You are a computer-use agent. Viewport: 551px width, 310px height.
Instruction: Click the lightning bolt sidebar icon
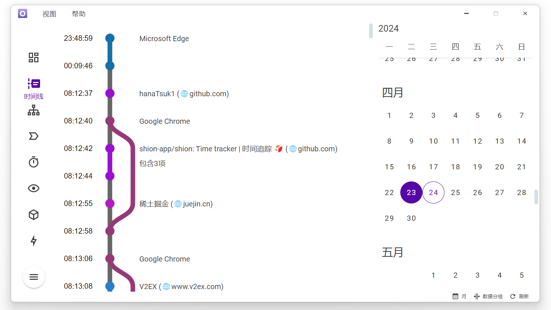coord(33,241)
